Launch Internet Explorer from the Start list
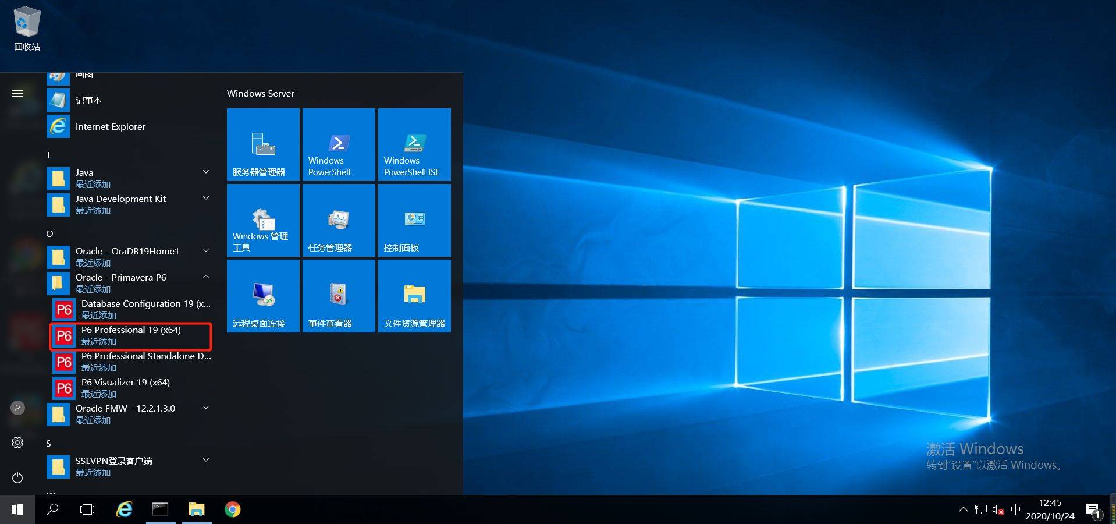 (129, 126)
